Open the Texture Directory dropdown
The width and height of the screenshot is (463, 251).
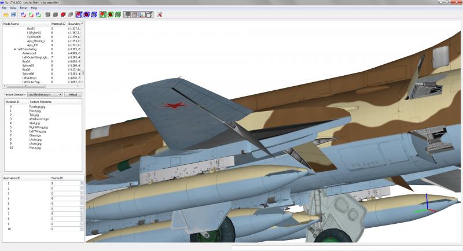[x=45, y=95]
